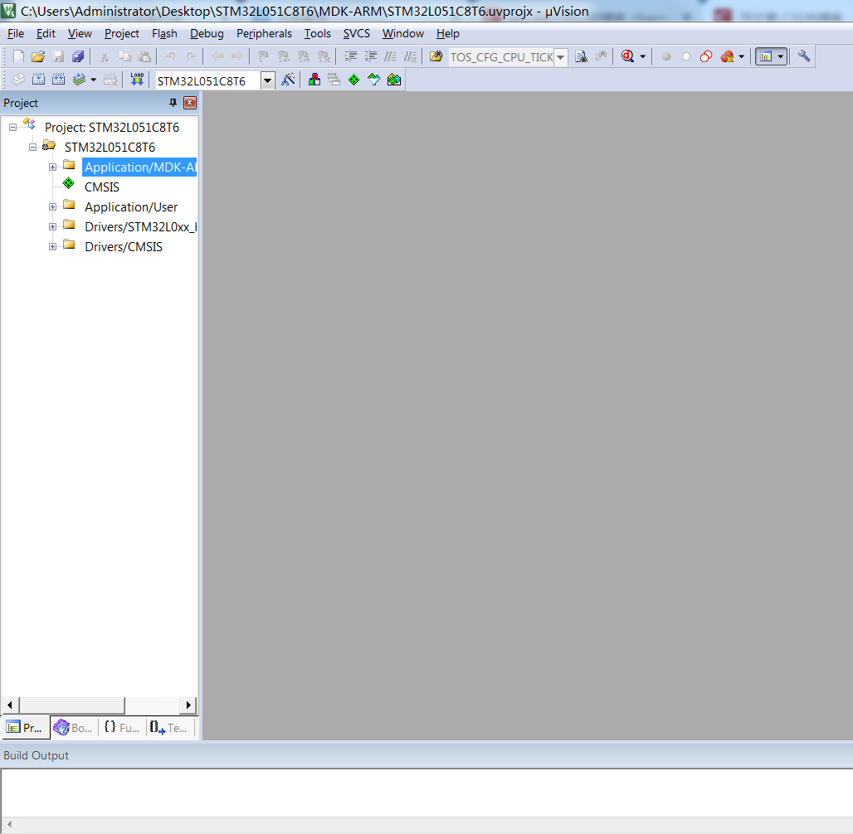
Task: Start debug session with the red d magnifier icon
Action: coord(628,56)
